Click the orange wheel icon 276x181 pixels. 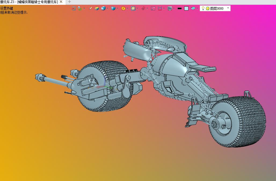pos(123,8)
